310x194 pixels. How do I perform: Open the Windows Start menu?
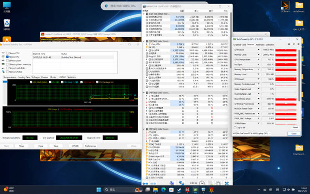[x=98, y=189]
